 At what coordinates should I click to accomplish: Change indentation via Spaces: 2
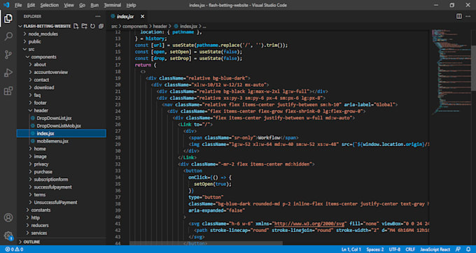pyautogui.click(x=375, y=250)
